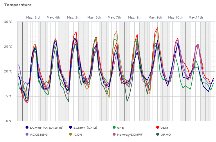
Task: Toggle the ECMWF (0/12) series label
Action: click(x=85, y=128)
